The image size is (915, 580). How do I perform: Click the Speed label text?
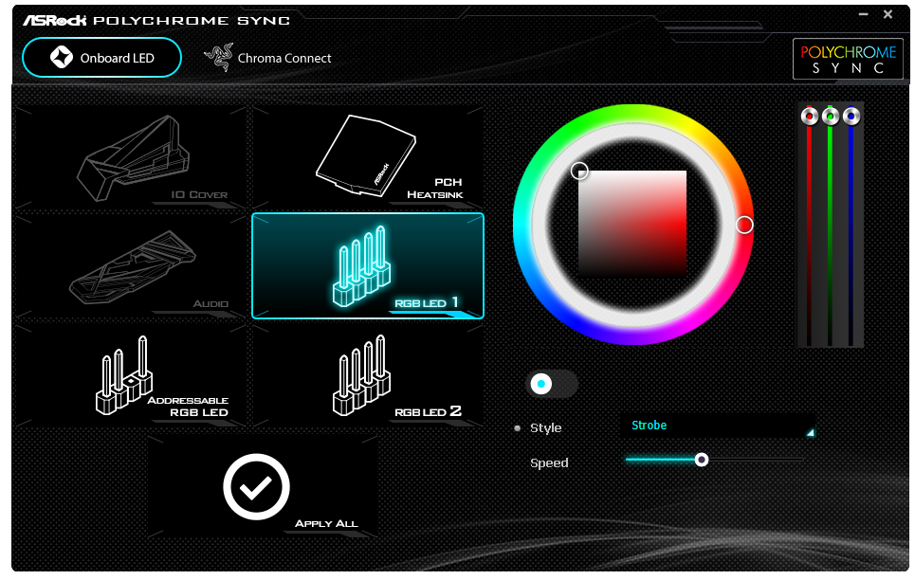[549, 462]
